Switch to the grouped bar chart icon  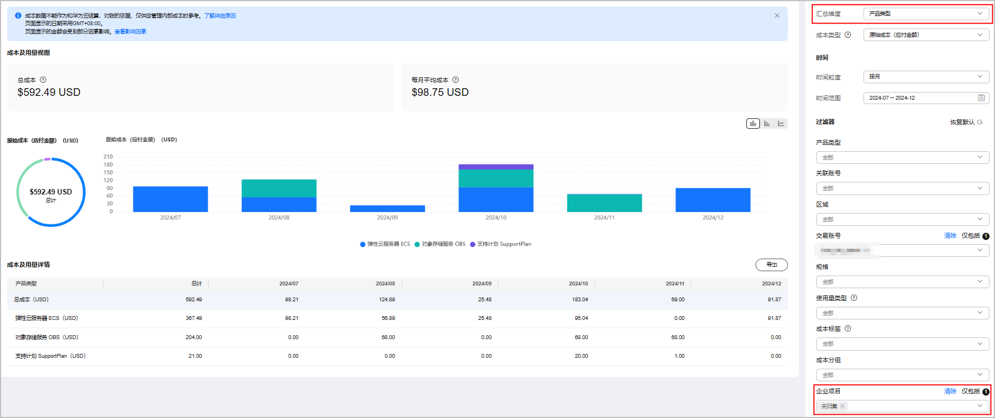767,123
